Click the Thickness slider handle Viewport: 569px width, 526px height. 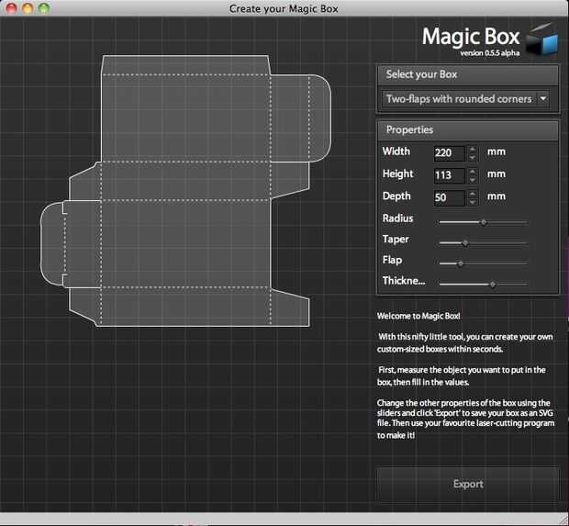[493, 285]
